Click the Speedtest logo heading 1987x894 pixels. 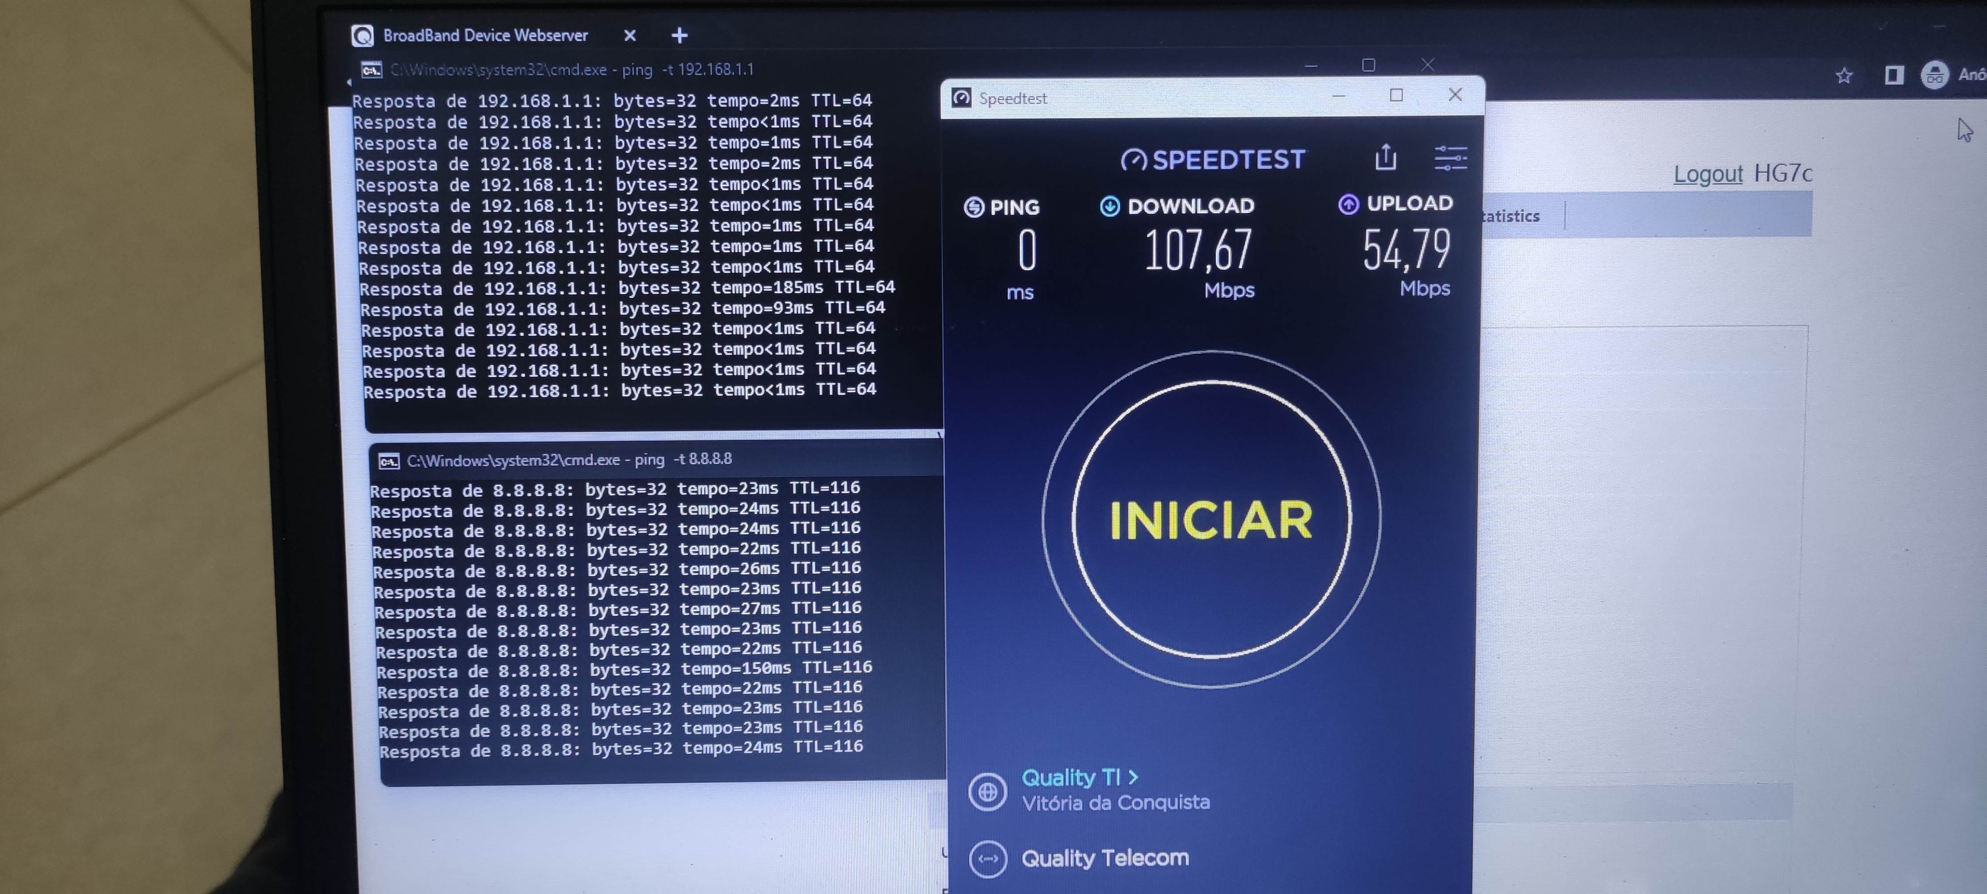[x=1213, y=160]
